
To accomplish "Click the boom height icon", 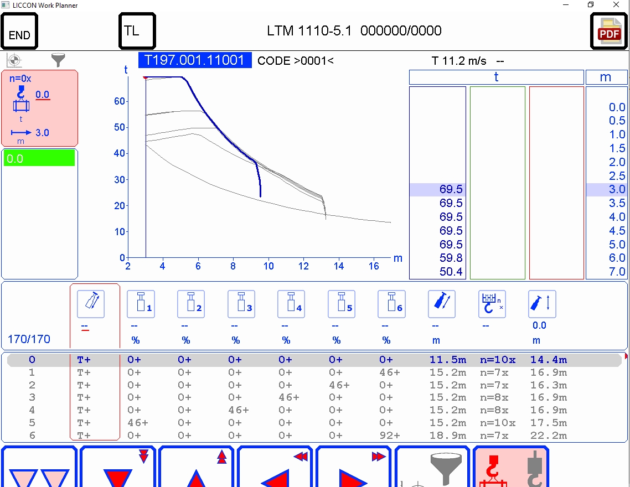I will click(542, 304).
